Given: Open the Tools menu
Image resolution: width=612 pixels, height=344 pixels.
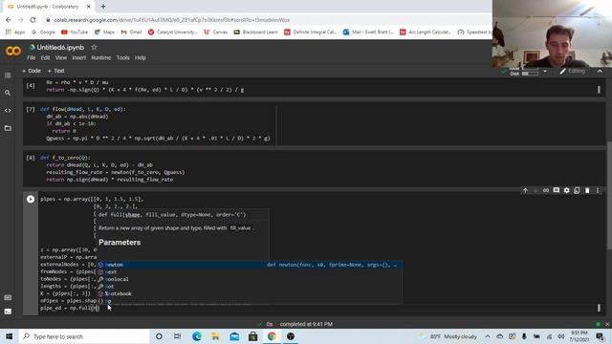Looking at the screenshot, I should (122, 57).
